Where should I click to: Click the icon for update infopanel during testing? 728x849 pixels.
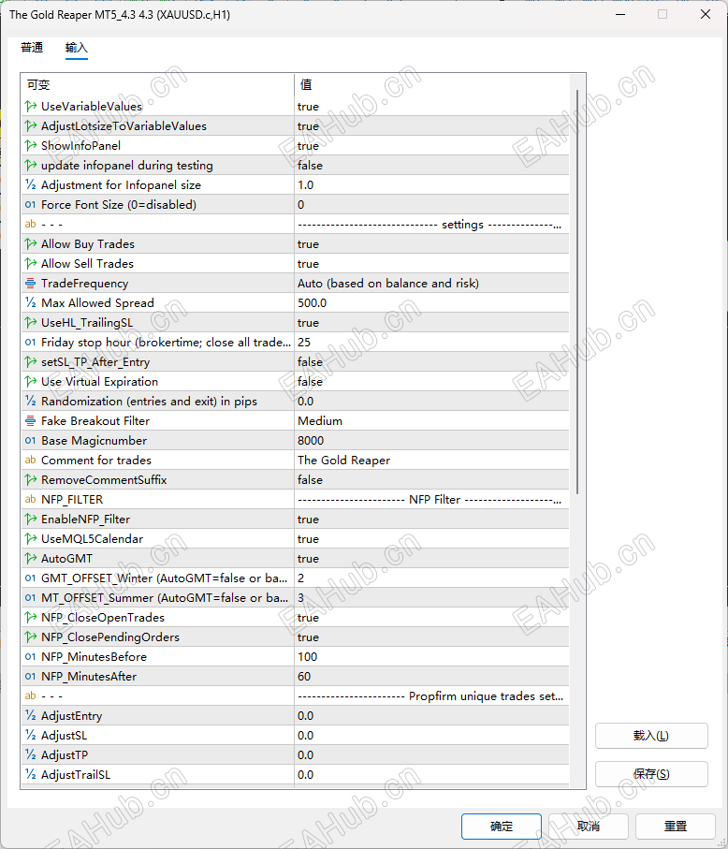coord(30,165)
